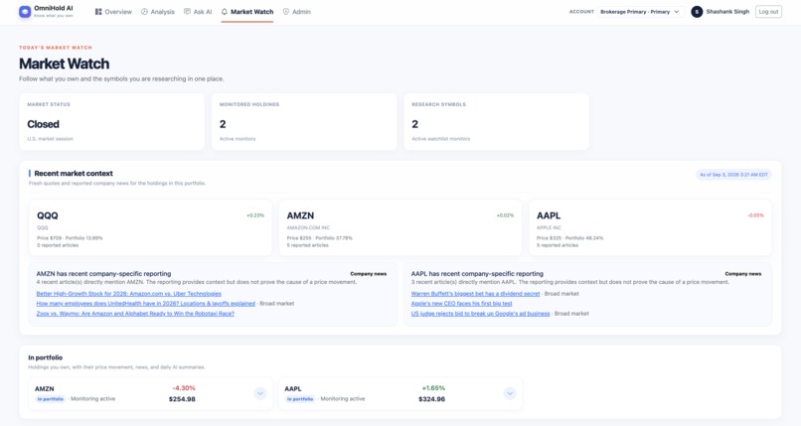Image resolution: width=801 pixels, height=426 pixels.
Task: Click the Shashank Singh user name
Action: 727,12
